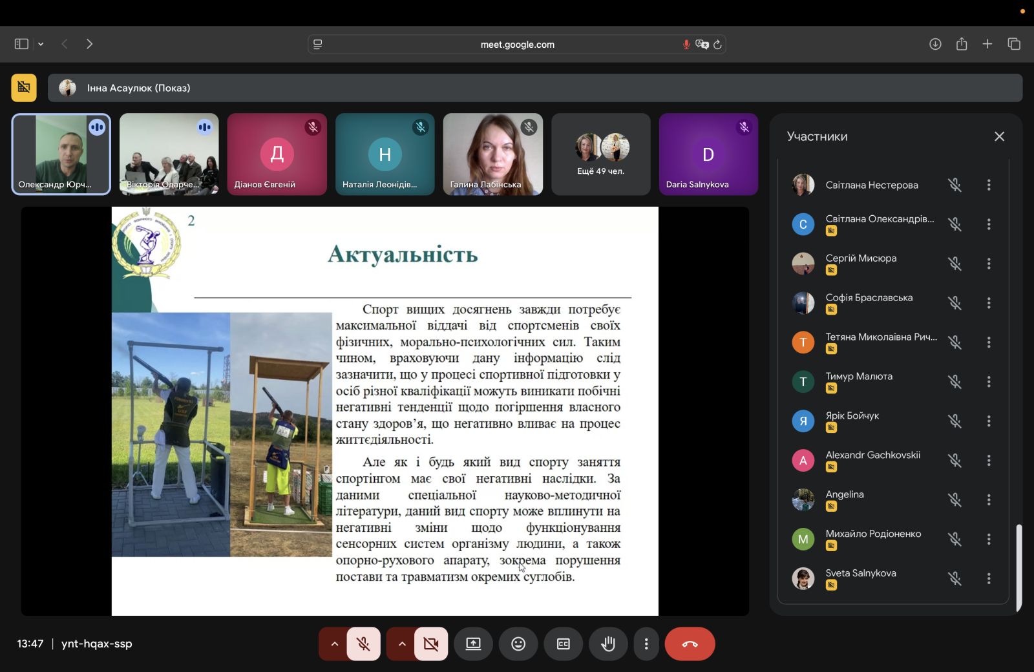Turn on closed captions
Image resolution: width=1034 pixels, height=672 pixels.
(563, 644)
